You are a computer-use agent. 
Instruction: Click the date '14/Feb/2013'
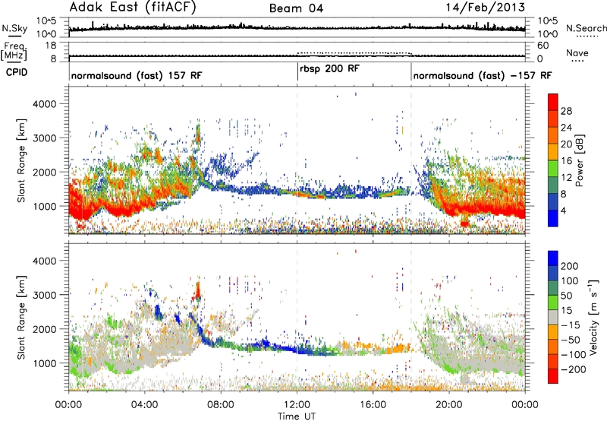[x=486, y=8]
